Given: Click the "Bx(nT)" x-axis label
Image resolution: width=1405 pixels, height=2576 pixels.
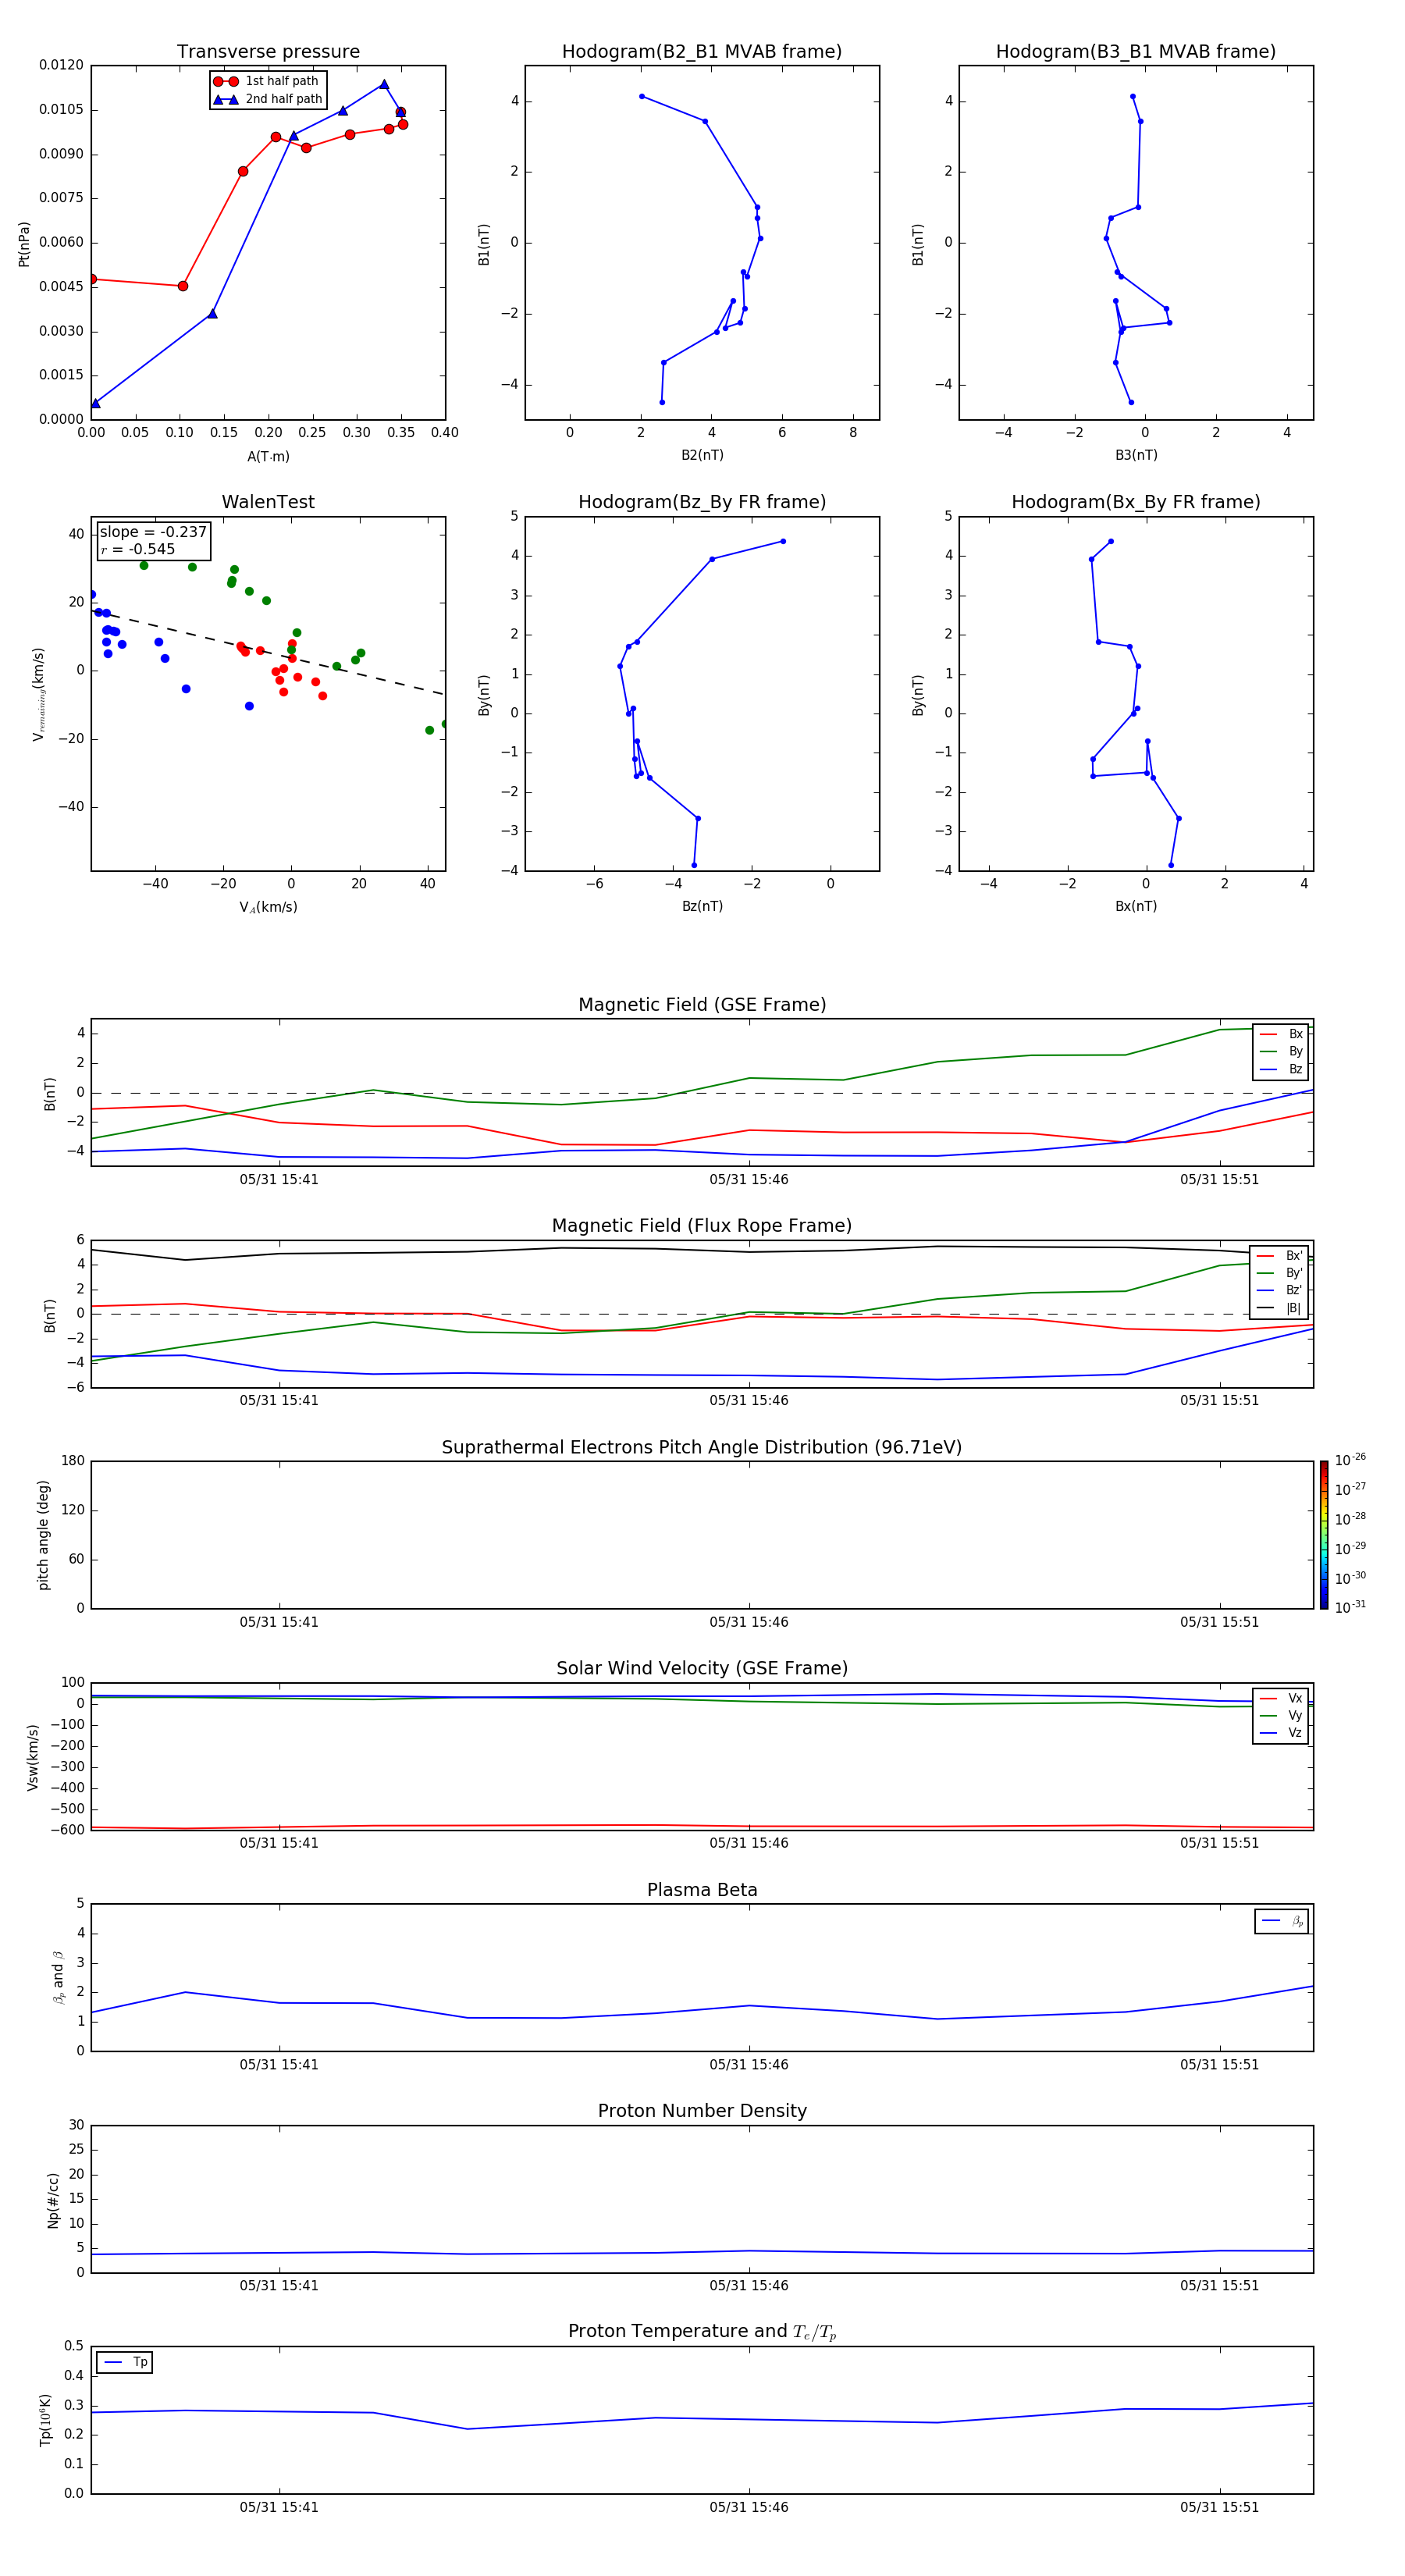Looking at the screenshot, I should (x=1136, y=906).
